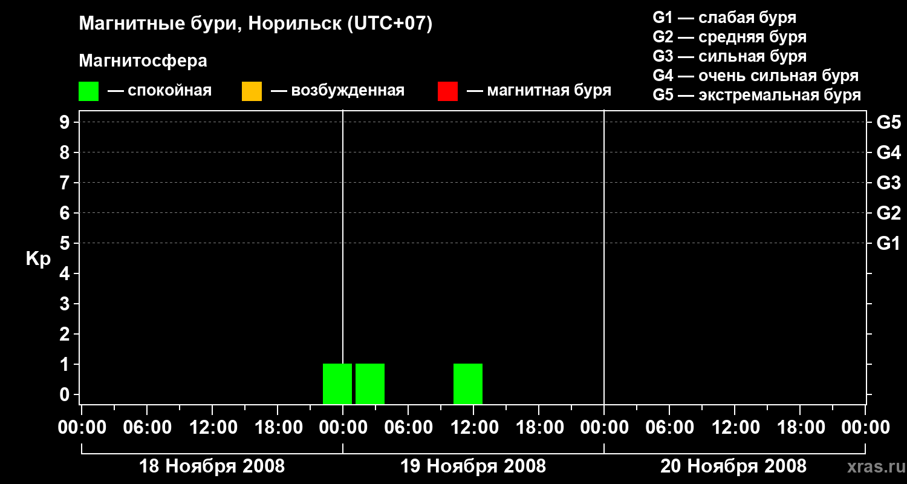Click the red 'магнитная буря' legend swatch

click(x=447, y=91)
